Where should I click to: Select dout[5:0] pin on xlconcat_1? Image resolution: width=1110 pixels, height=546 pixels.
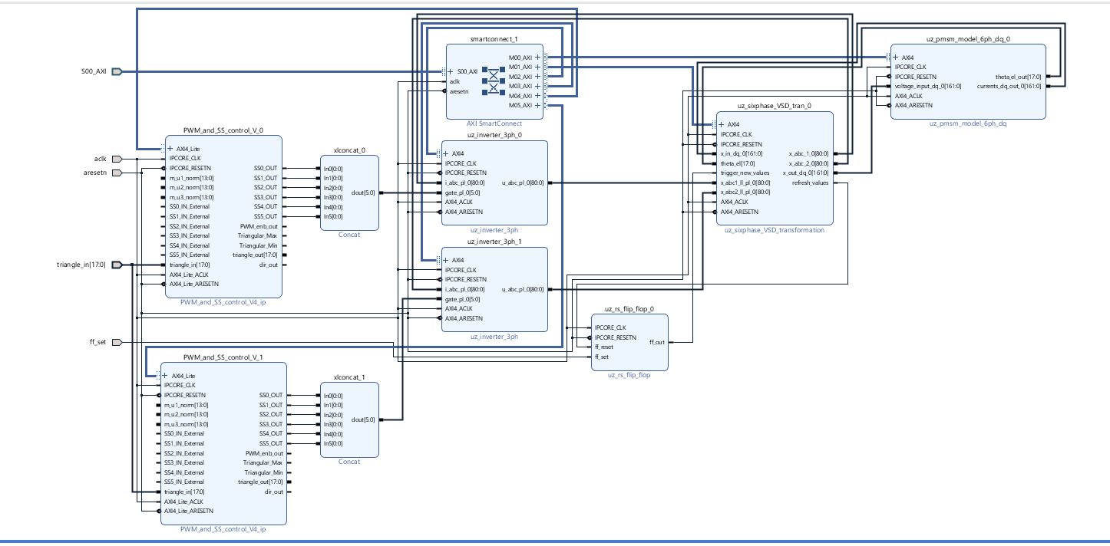click(x=363, y=419)
